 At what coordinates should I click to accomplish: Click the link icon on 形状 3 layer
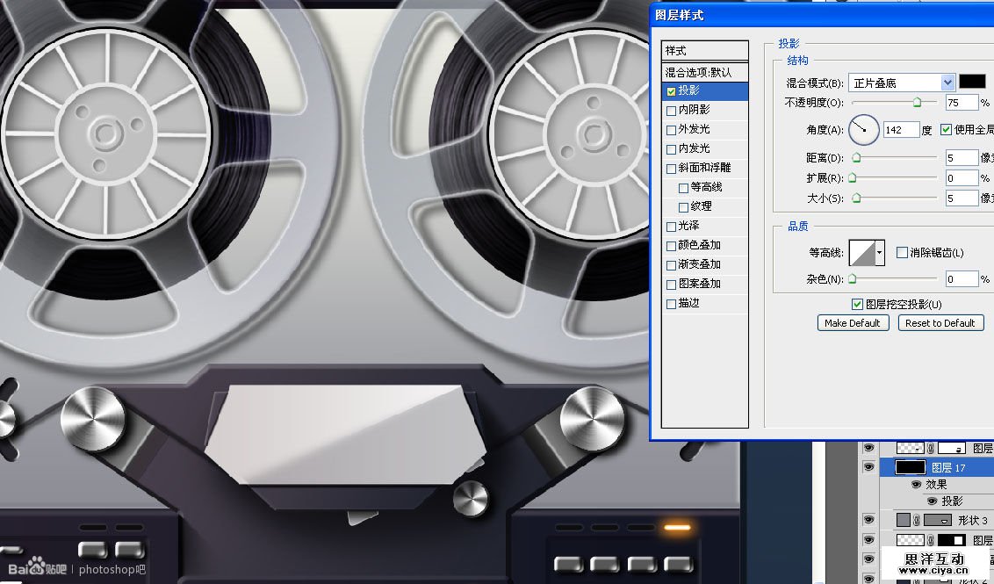[918, 521]
